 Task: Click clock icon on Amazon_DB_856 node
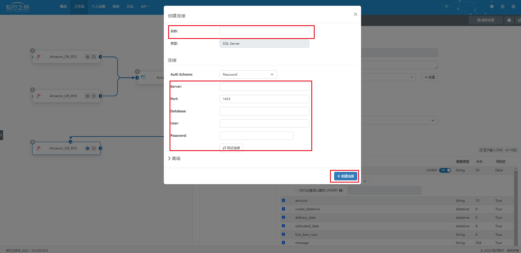click(94, 96)
